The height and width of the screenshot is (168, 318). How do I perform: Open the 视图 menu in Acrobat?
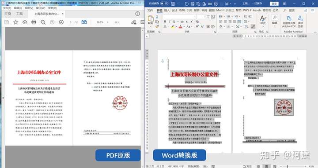[x=29, y=8]
